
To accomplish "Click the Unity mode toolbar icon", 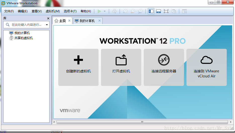I will (174, 11).
